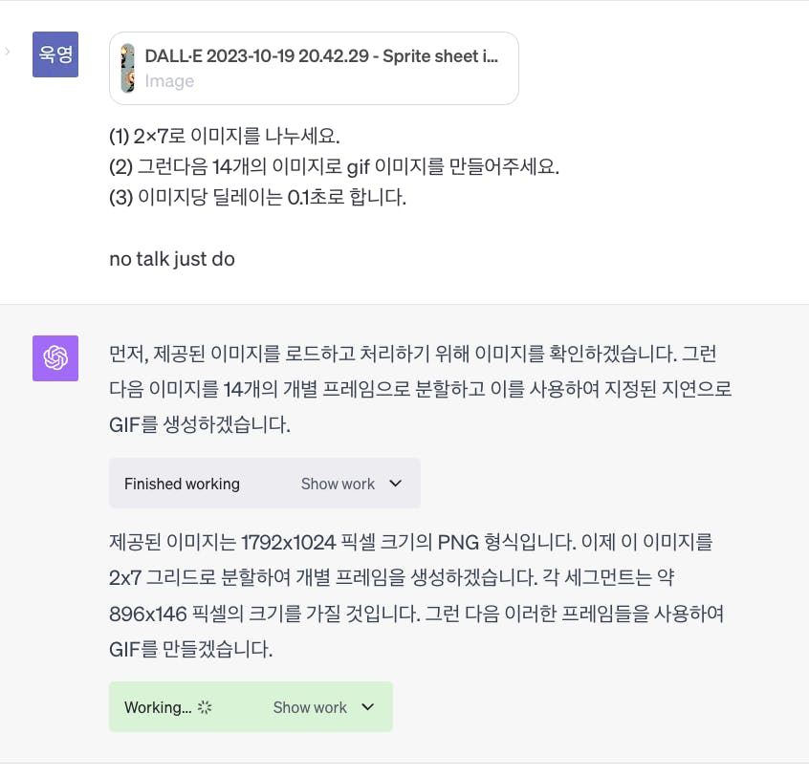Image resolution: width=809 pixels, height=776 pixels.
Task: Click the 욱영 user avatar
Action: [55, 54]
